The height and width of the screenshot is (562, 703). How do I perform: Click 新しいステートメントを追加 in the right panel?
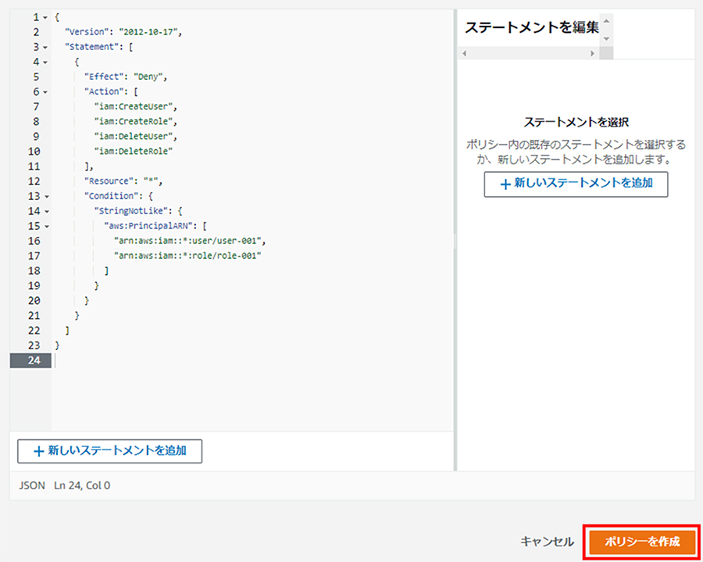576,184
